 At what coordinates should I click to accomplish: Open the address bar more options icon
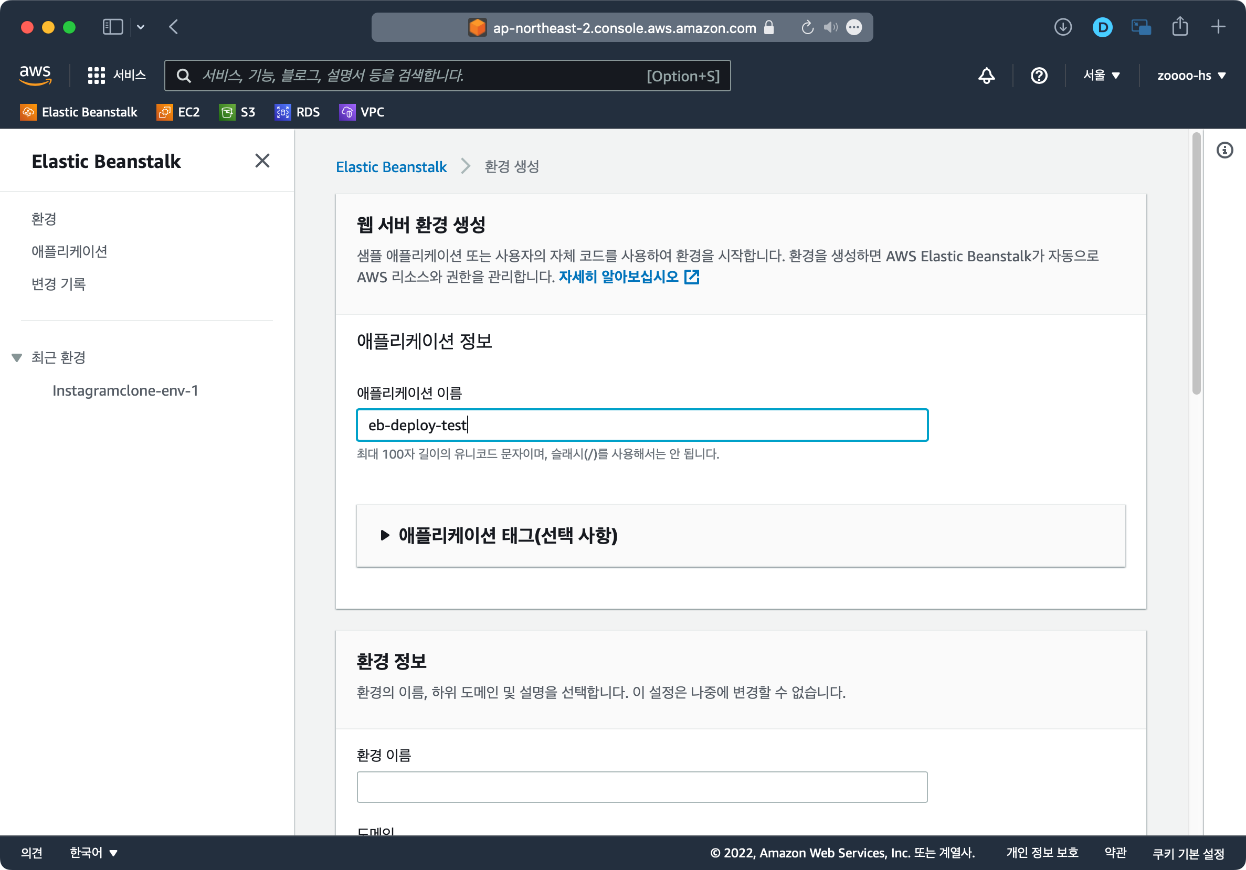(853, 27)
